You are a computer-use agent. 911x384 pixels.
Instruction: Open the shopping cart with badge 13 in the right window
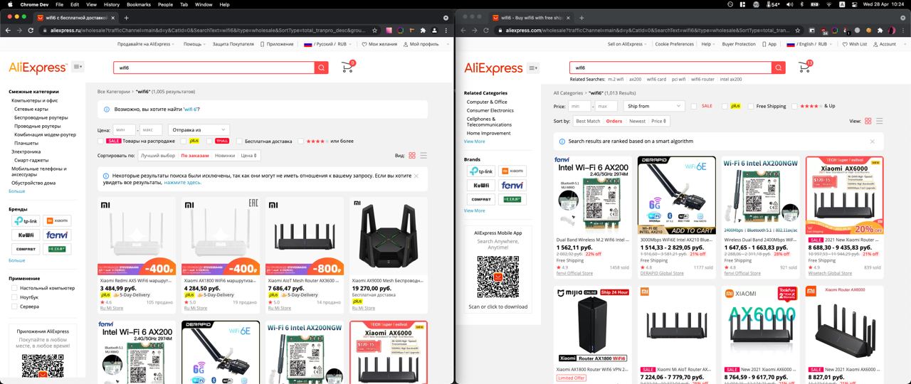[x=804, y=68]
